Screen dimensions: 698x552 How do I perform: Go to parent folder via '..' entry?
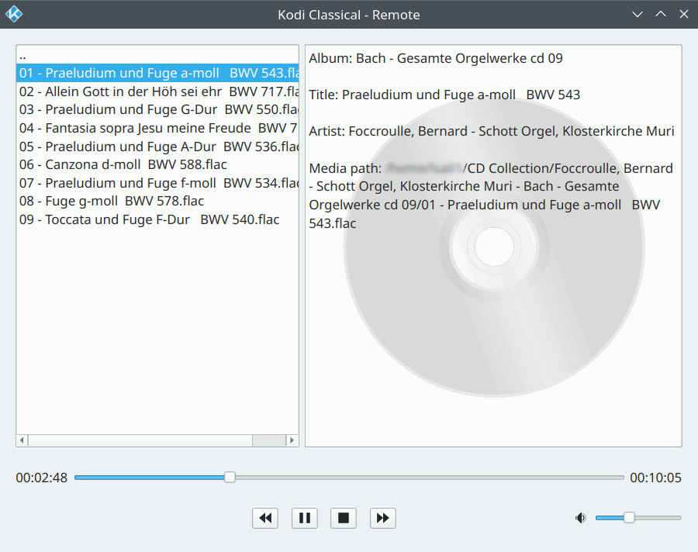(157, 55)
